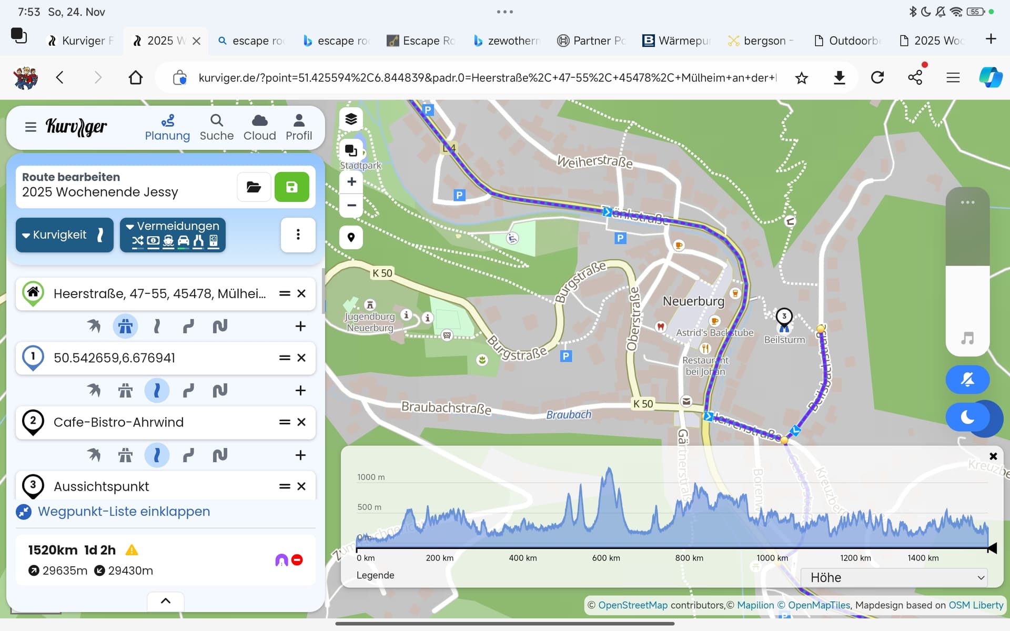Click the tunnel avoidance indicator icon

tap(282, 560)
